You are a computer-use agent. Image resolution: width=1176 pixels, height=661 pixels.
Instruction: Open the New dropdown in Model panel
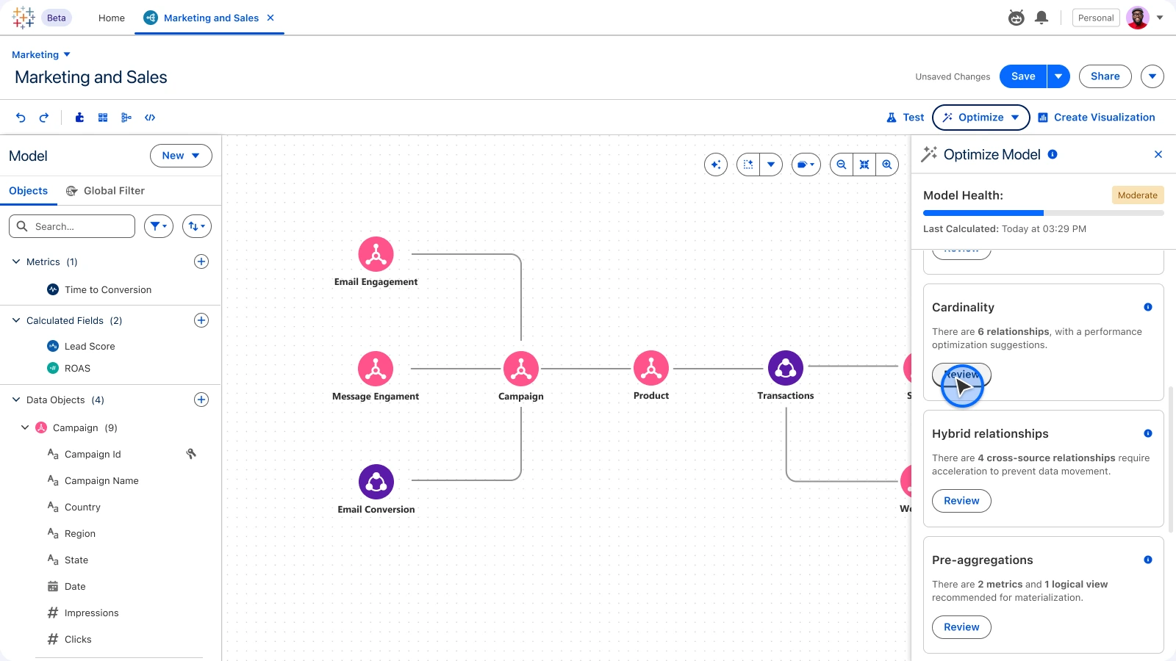(181, 156)
